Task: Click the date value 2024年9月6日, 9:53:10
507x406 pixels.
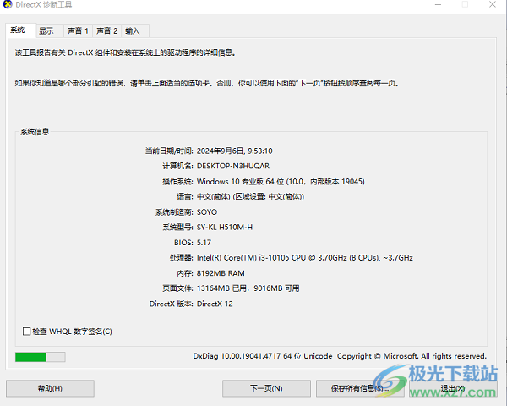Action: [234, 151]
